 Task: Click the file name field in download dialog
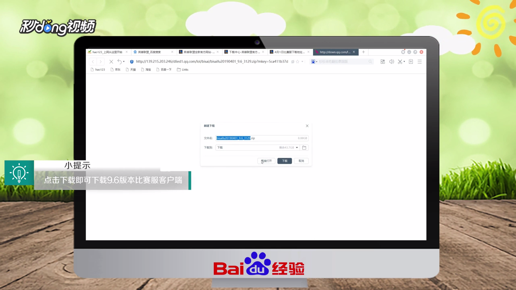pos(262,138)
